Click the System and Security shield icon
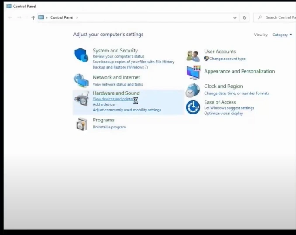This screenshot has width=296, height=235. click(x=81, y=55)
